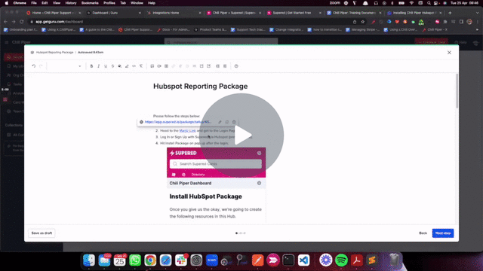The image size is (483, 271).
Task: Open the Directory tab in Supered panel
Action: (198, 175)
